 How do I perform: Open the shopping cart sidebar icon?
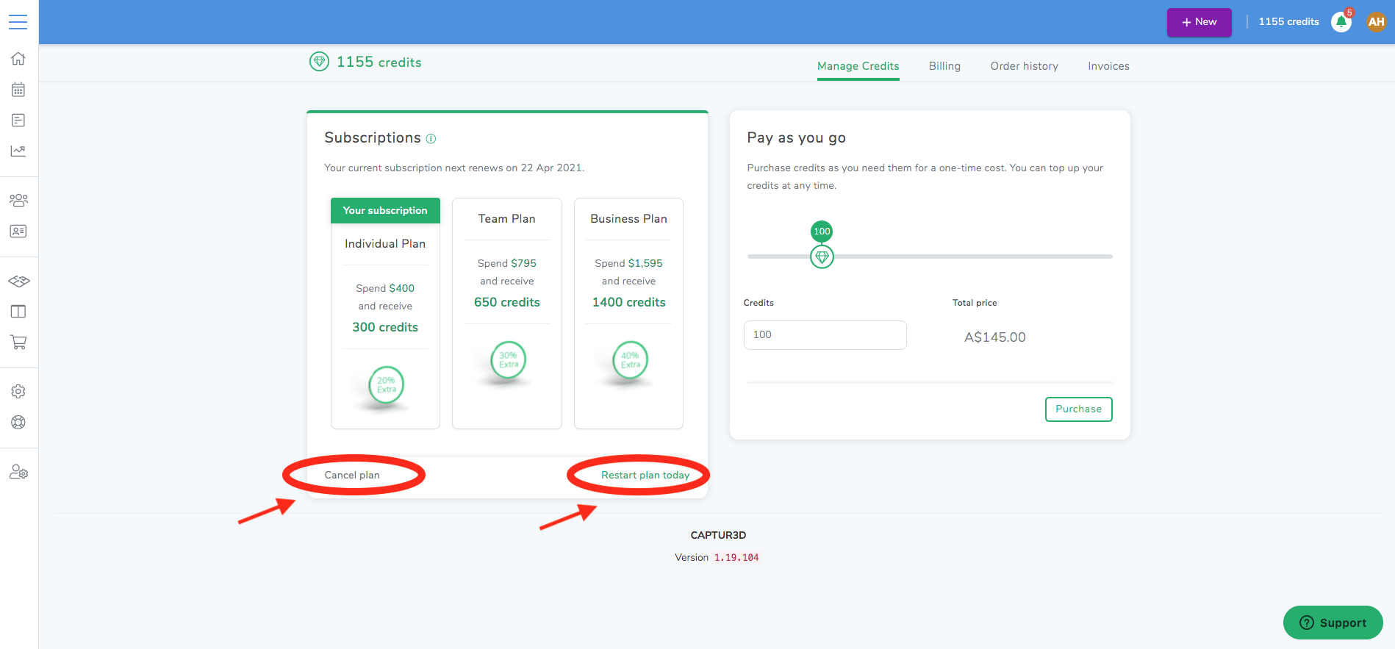[18, 342]
